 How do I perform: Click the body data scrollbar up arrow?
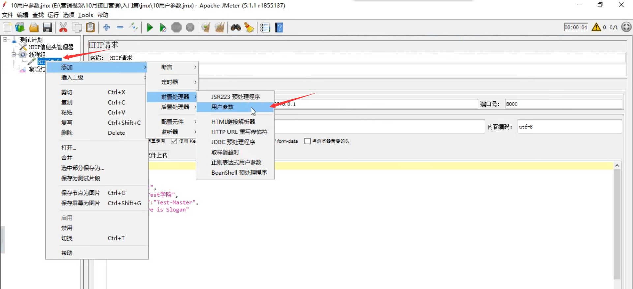[617, 165]
